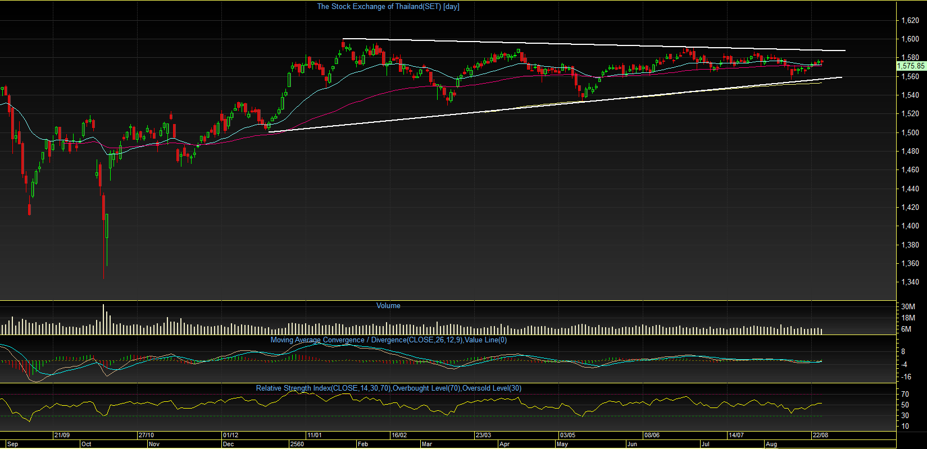This screenshot has height=449, width=927.
Task: Select the 23/03 date label
Action: [483, 436]
